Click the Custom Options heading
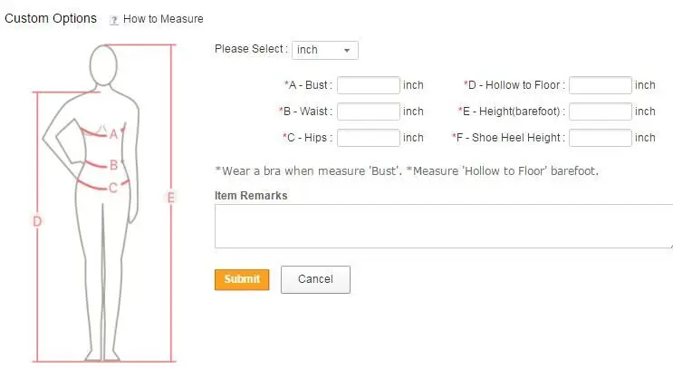This screenshot has height=369, width=673. pos(51,18)
